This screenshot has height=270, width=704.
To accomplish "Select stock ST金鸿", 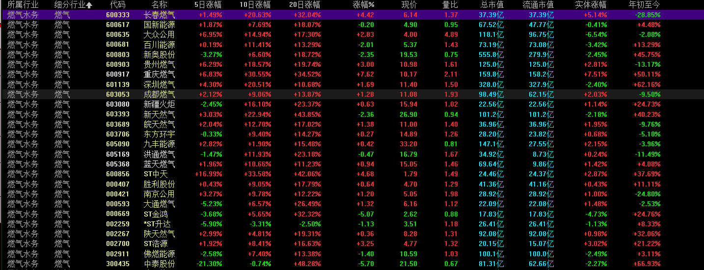I will [156, 214].
